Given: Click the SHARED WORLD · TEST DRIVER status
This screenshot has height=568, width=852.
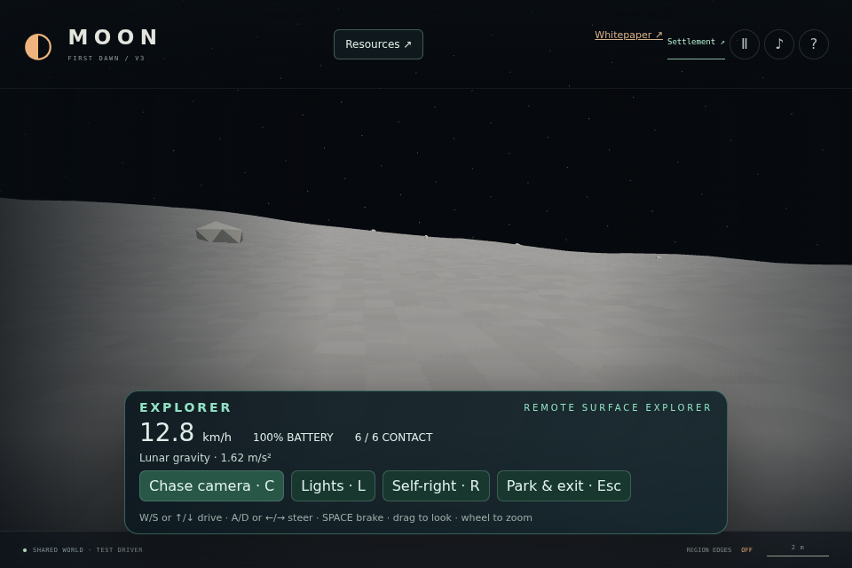Looking at the screenshot, I should (88, 550).
